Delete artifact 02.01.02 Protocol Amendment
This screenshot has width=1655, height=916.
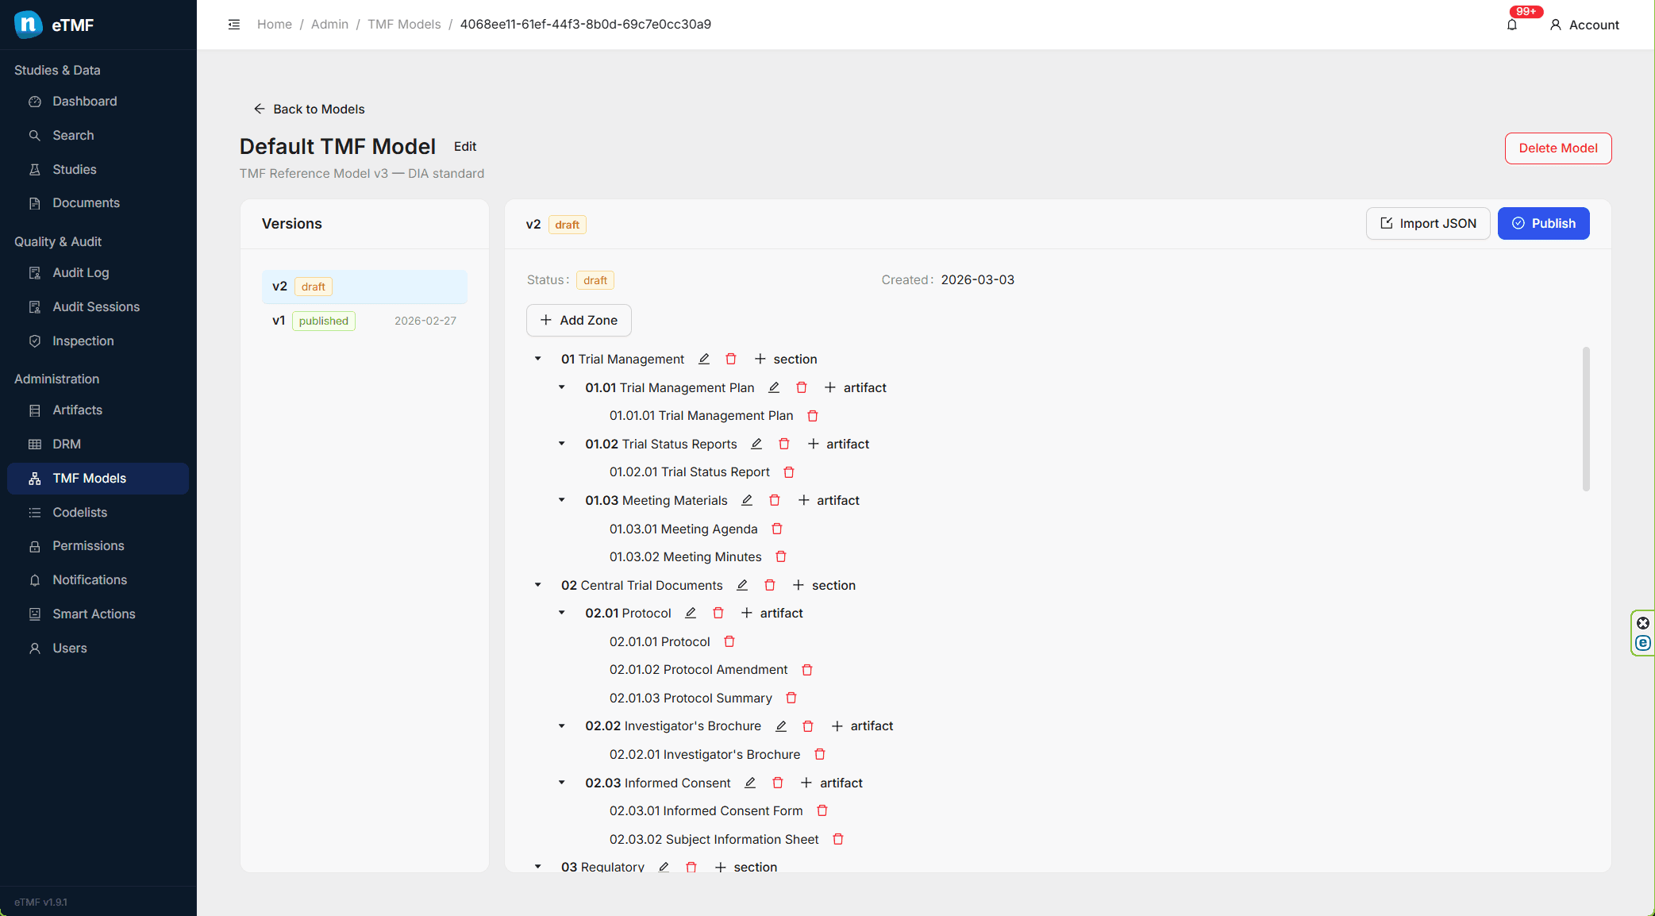(x=807, y=670)
